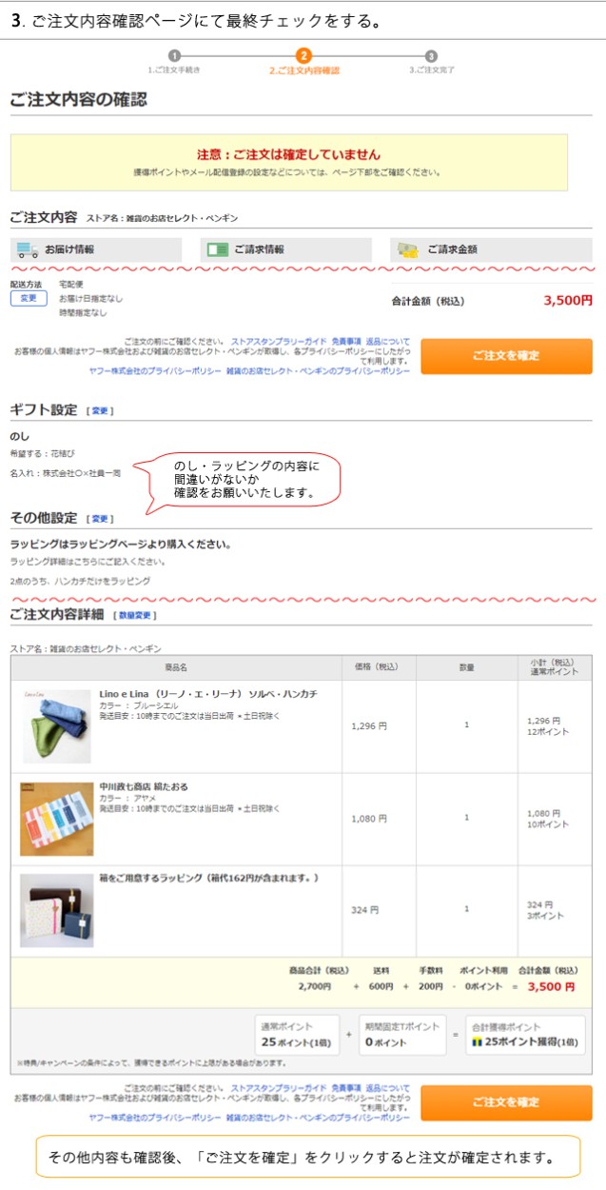Click 変更 link next to ギフト設定
This screenshot has height=1190, width=606.
99,411
